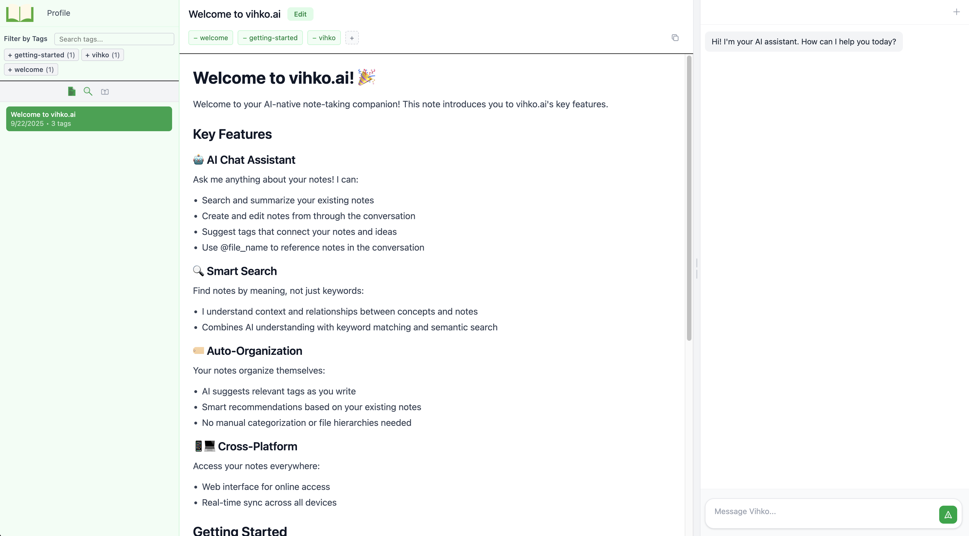Remove the vihko tag from the note
The height and width of the screenshot is (536, 969).
314,38
